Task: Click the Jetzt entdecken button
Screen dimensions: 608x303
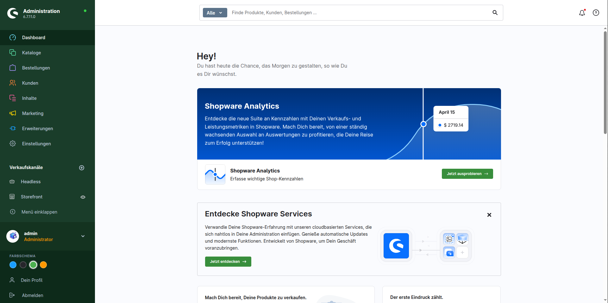Action: 228,262
